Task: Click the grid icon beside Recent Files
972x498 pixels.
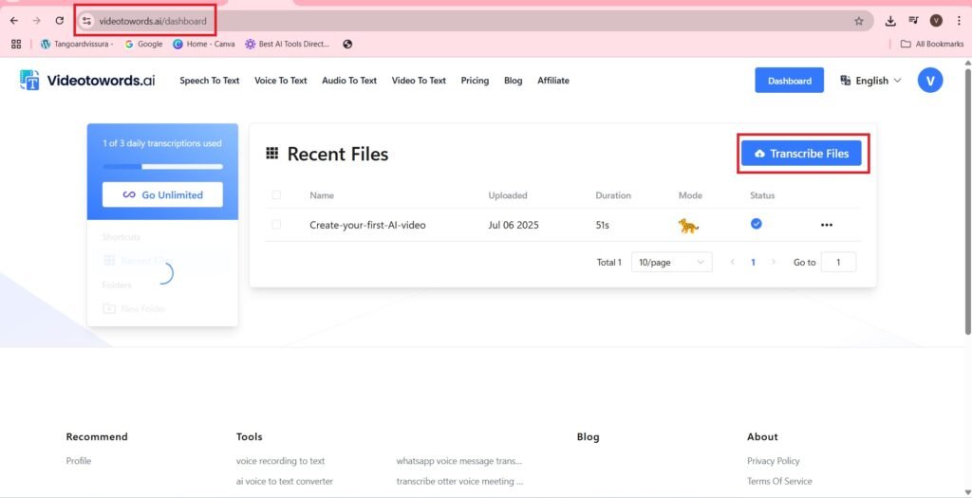Action: 271,153
